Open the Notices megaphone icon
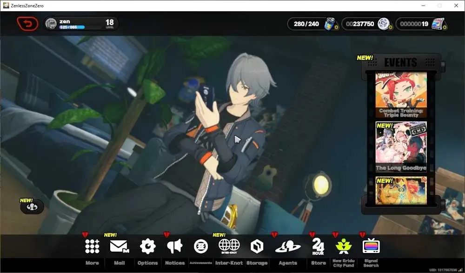Screen dimensions: 465x273 tap(175, 246)
